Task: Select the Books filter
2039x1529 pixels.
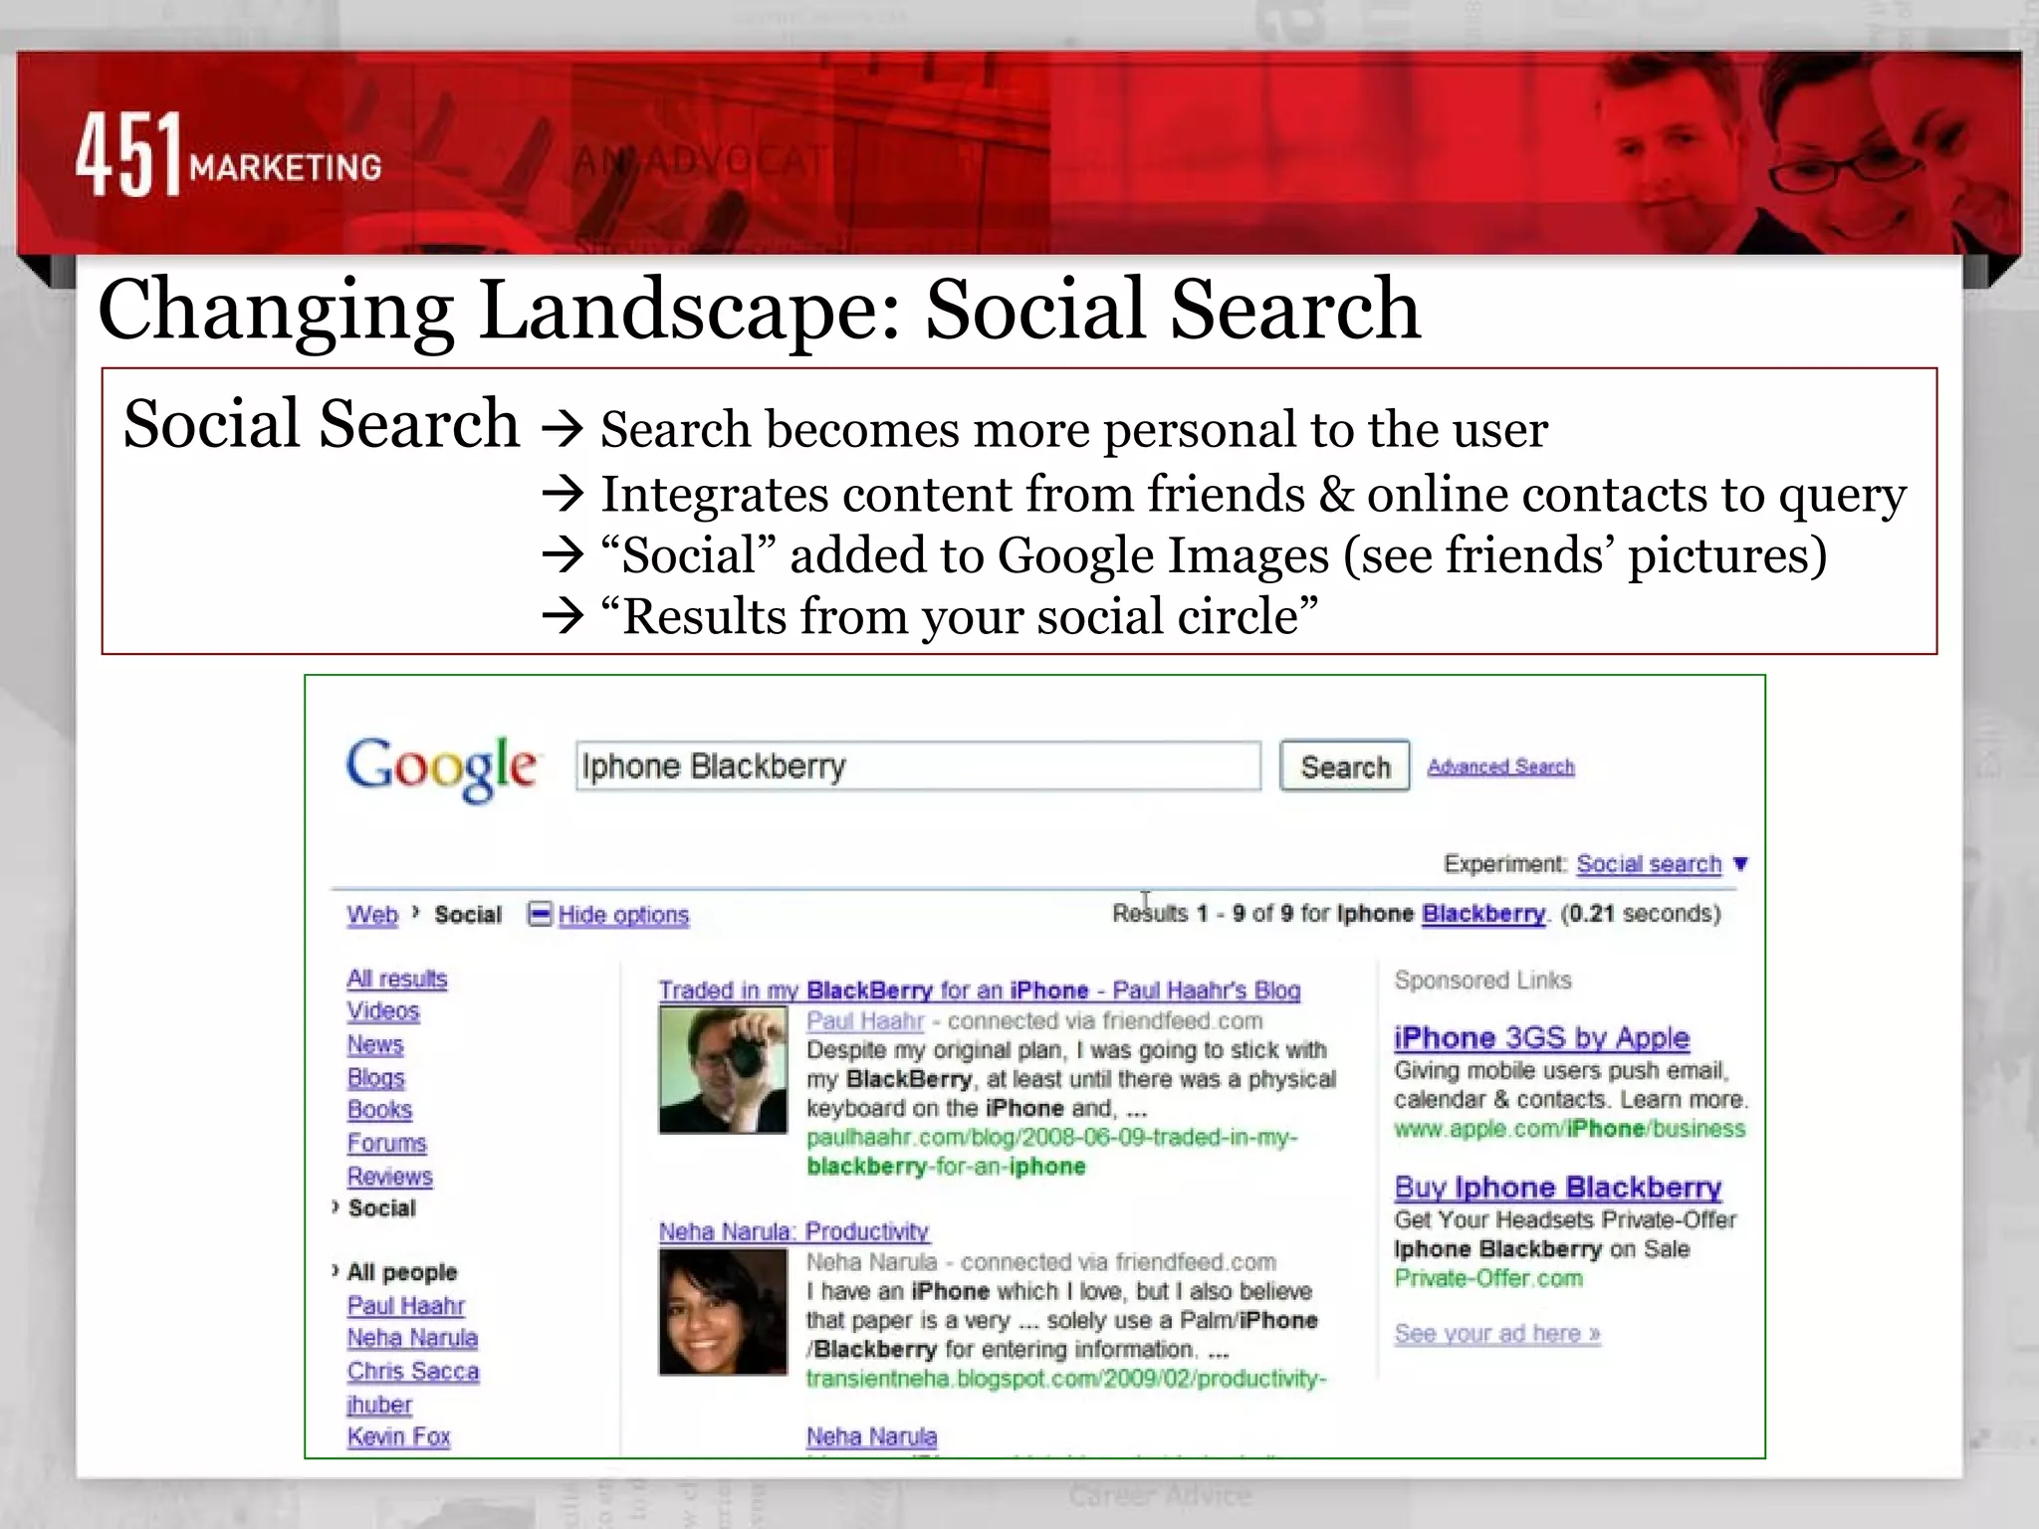Action: (379, 1110)
